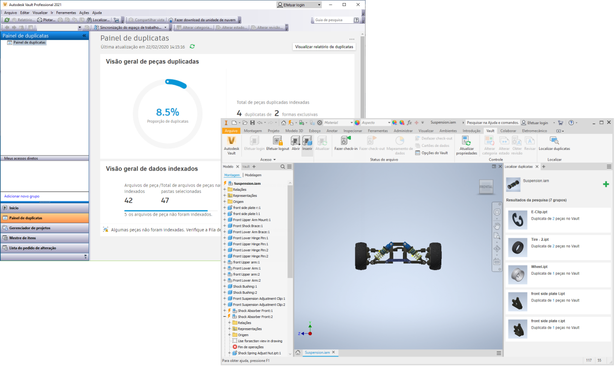615x366 pixels.
Task: Click the green plus icon beside Suspension.iam
Action: coord(605,184)
